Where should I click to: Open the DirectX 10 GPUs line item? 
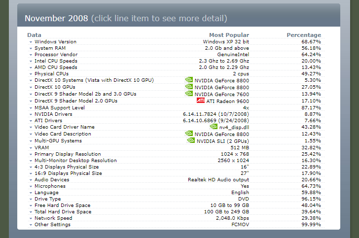tap(55, 87)
